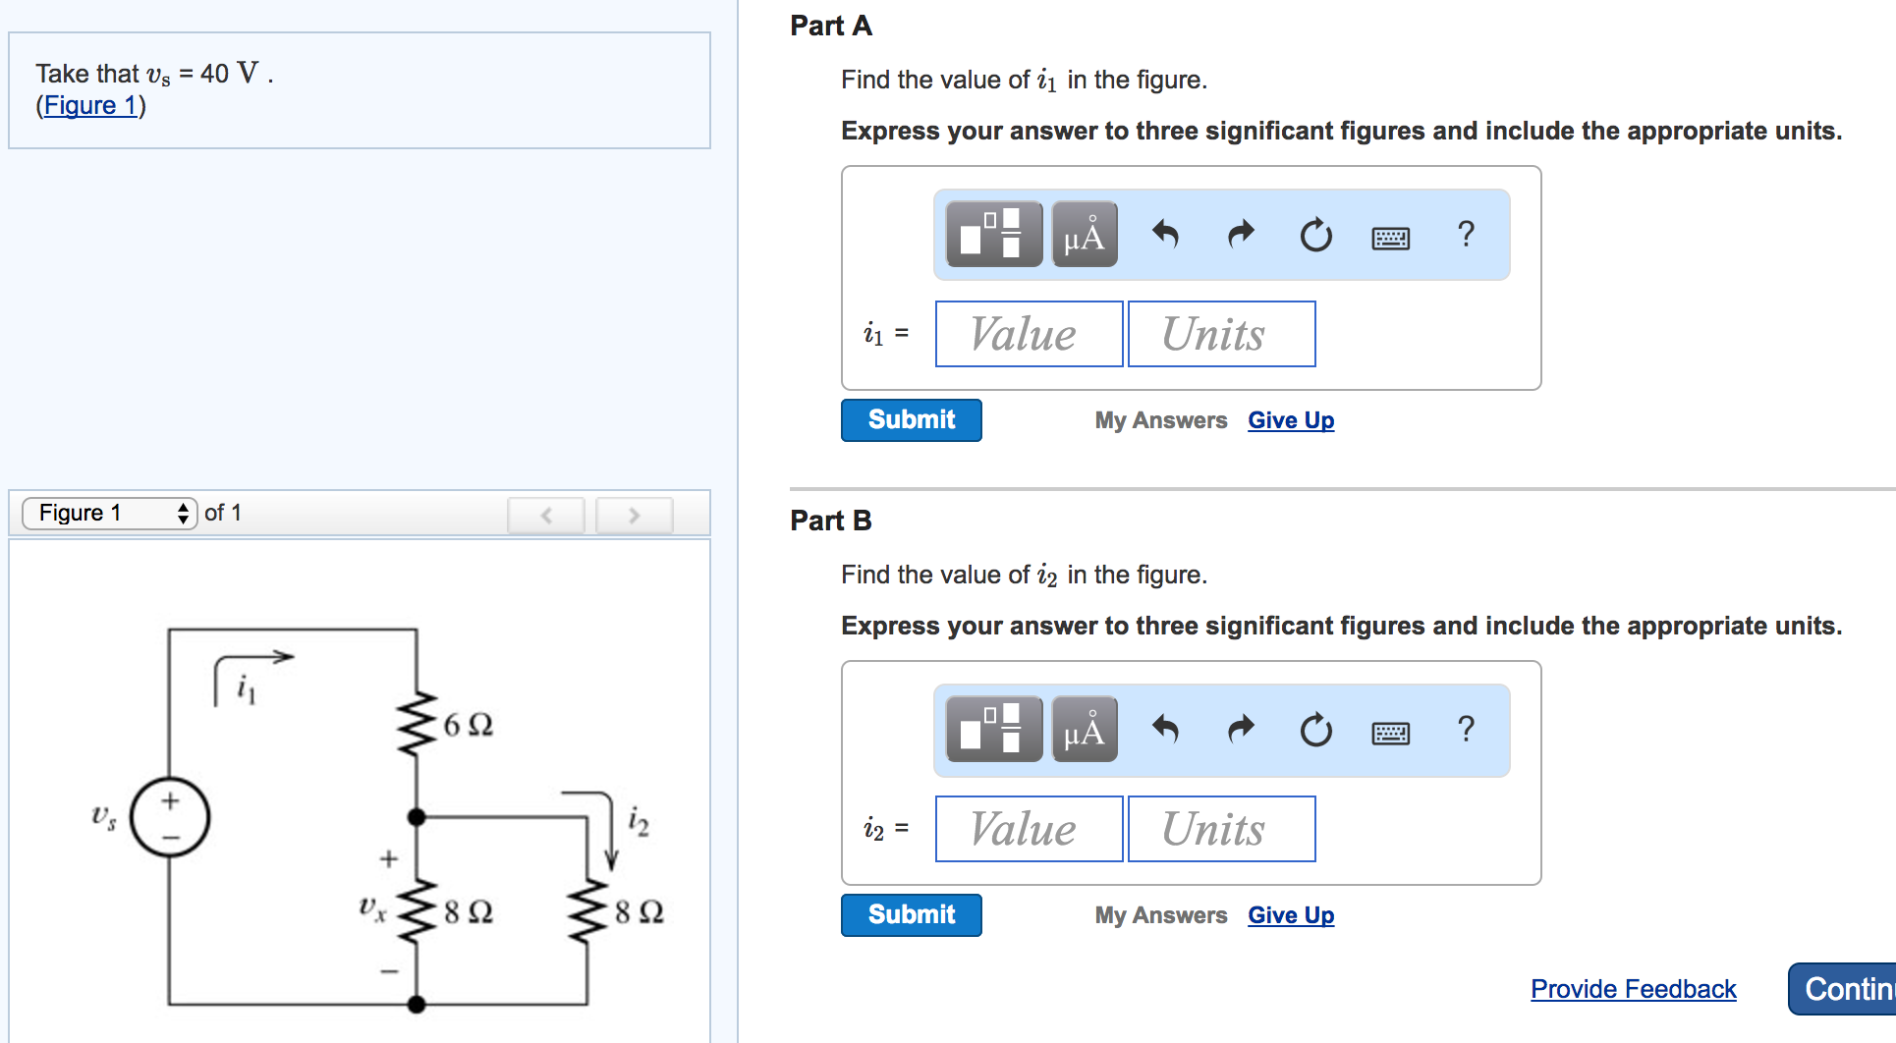This screenshot has width=1896, height=1043.
Task: Click the undo icon in Part A answer toolbar
Action: (1167, 235)
